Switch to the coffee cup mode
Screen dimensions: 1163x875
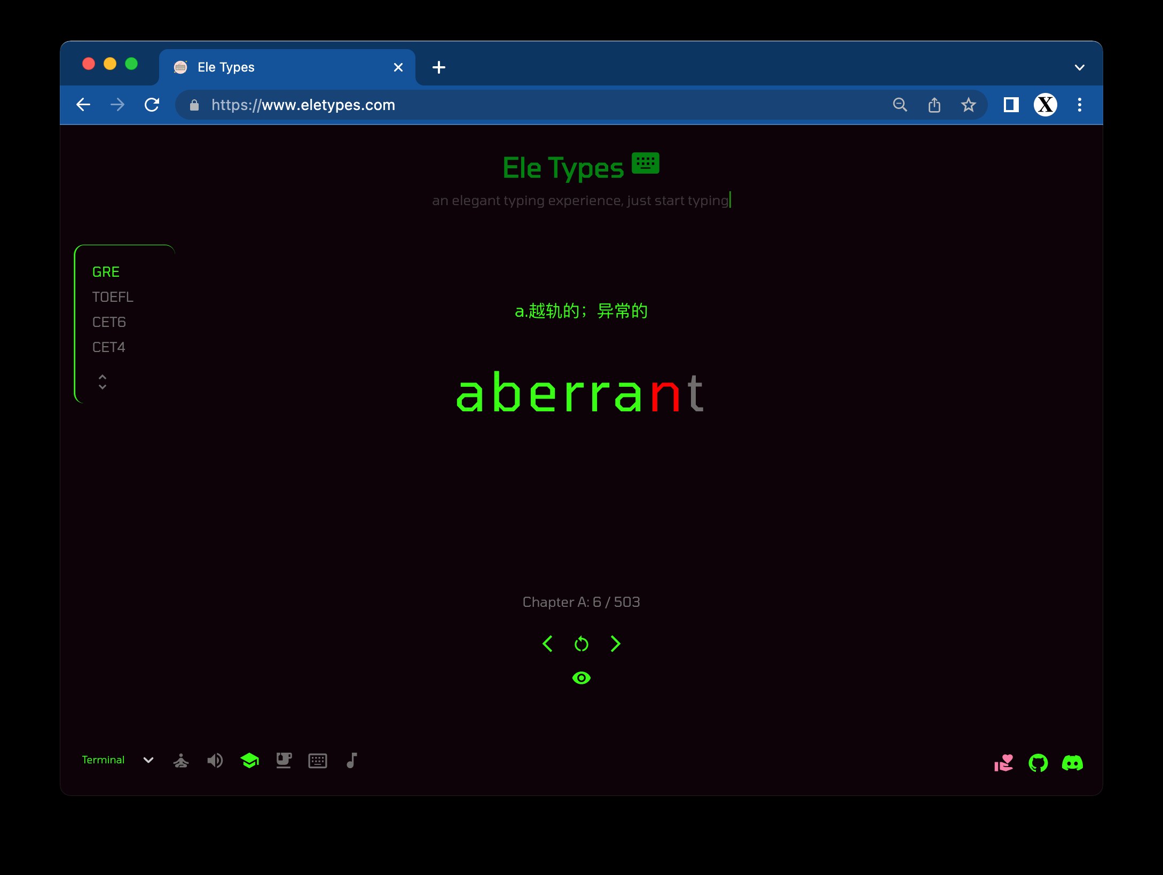(284, 760)
